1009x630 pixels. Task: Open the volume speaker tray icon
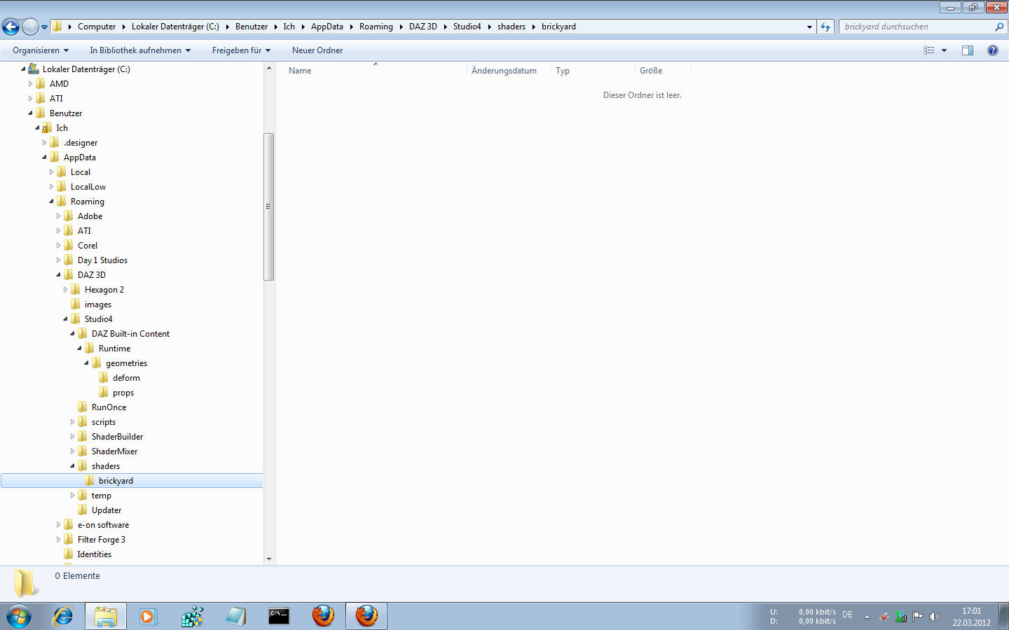(934, 617)
